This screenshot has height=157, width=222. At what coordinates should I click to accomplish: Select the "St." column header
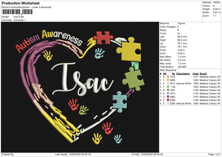[x=174, y=74]
